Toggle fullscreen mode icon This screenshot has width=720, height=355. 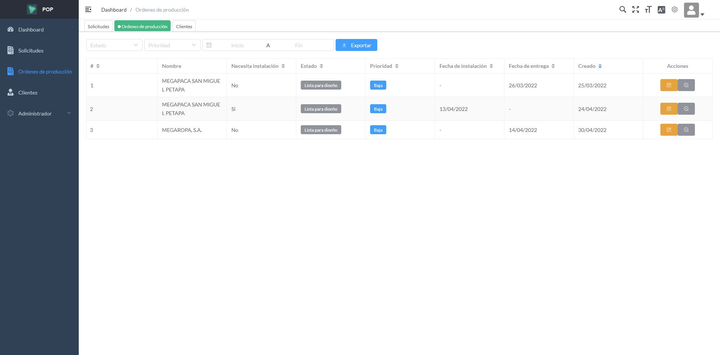point(635,9)
